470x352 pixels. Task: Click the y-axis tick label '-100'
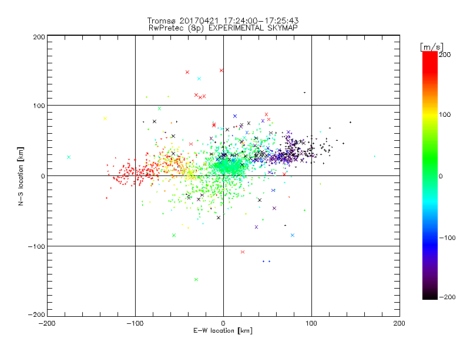point(36,246)
